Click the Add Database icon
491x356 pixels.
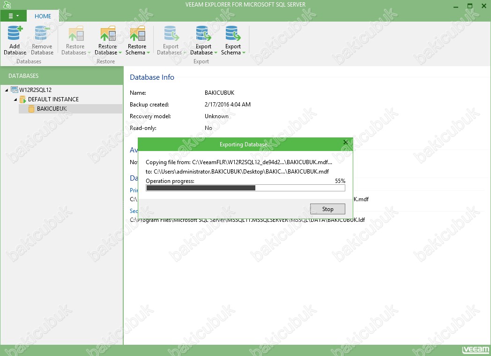[x=15, y=33]
